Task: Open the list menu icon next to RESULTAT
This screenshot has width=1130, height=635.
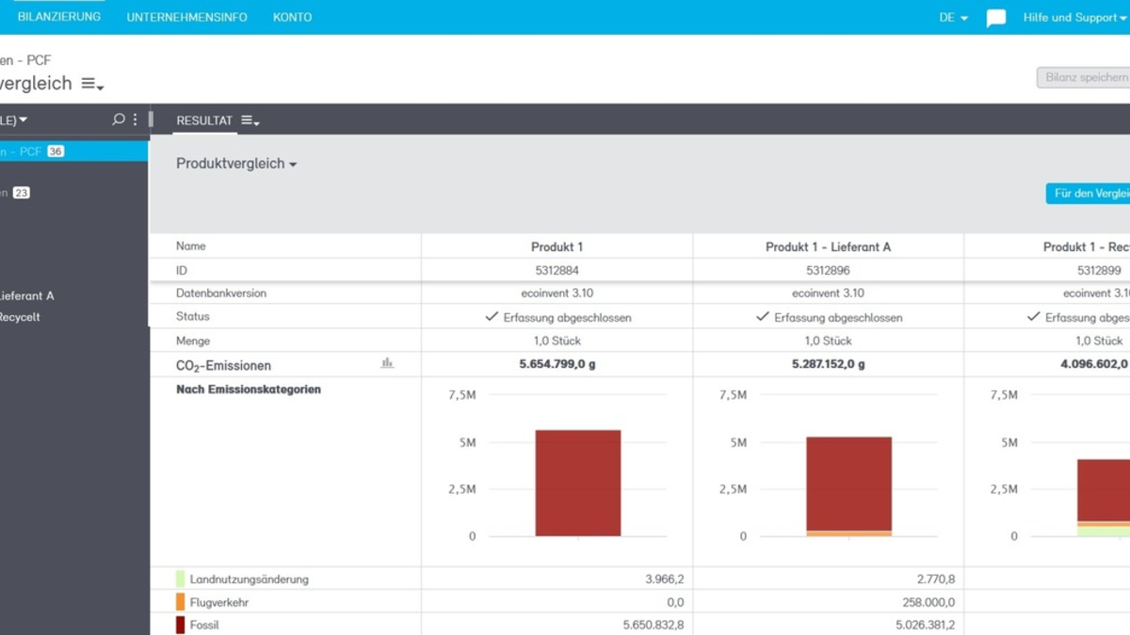Action: click(250, 120)
